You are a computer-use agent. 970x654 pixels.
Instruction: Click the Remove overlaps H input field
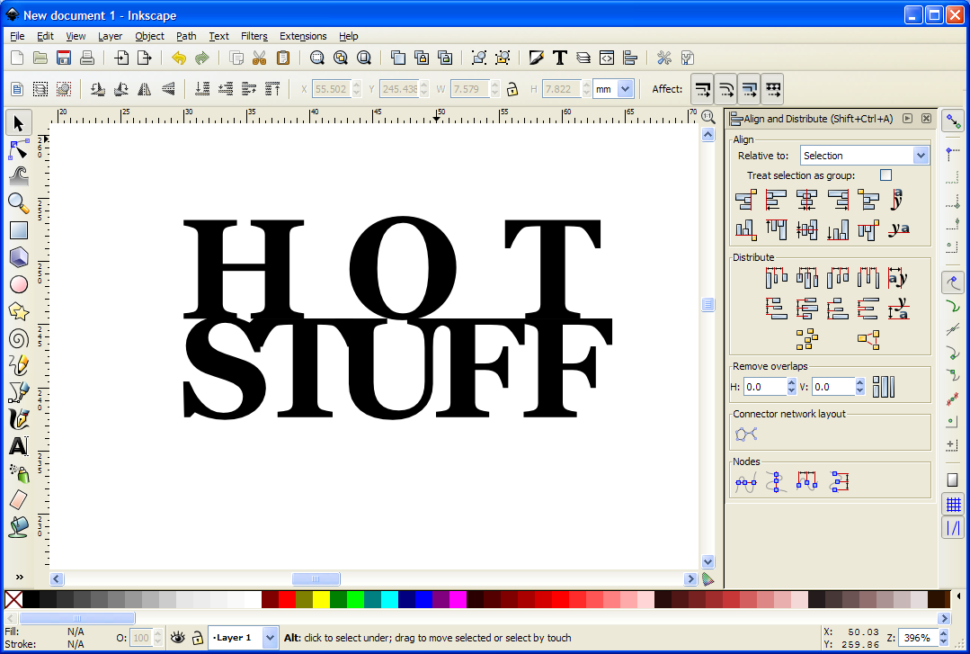click(x=765, y=387)
